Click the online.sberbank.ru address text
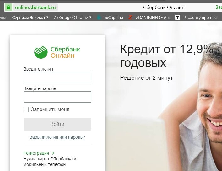222x171 pixels. tap(35, 7)
